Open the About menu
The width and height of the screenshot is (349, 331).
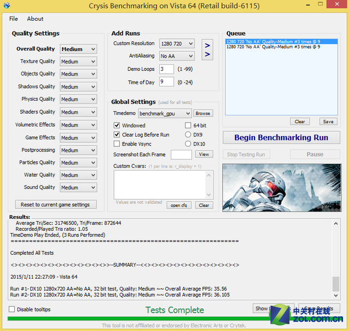point(35,19)
